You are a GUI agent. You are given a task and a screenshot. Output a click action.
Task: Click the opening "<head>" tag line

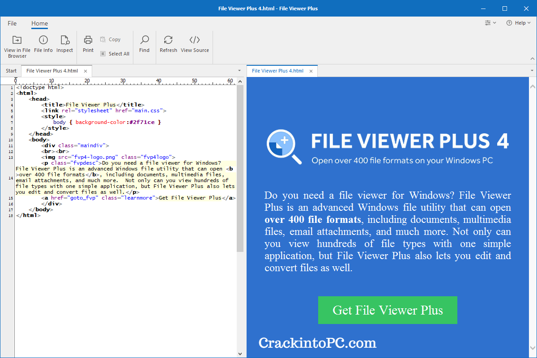pyautogui.click(x=39, y=99)
